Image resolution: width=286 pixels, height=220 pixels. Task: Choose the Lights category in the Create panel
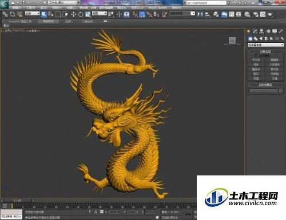tap(261, 39)
